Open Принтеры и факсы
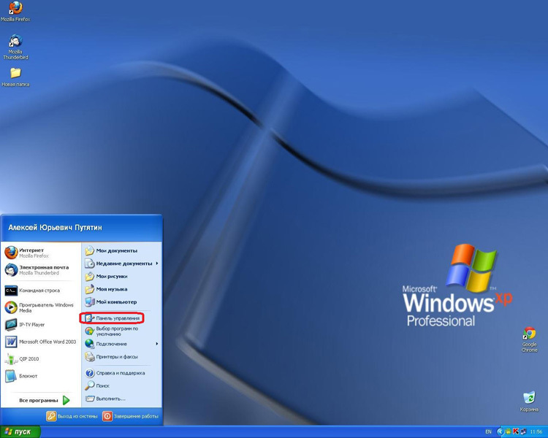548x438 pixels. click(121, 357)
